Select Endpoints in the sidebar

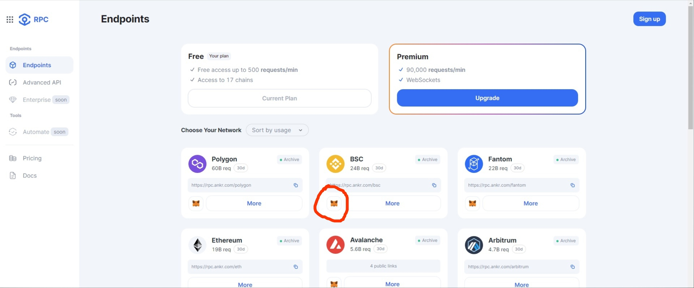pyautogui.click(x=39, y=65)
